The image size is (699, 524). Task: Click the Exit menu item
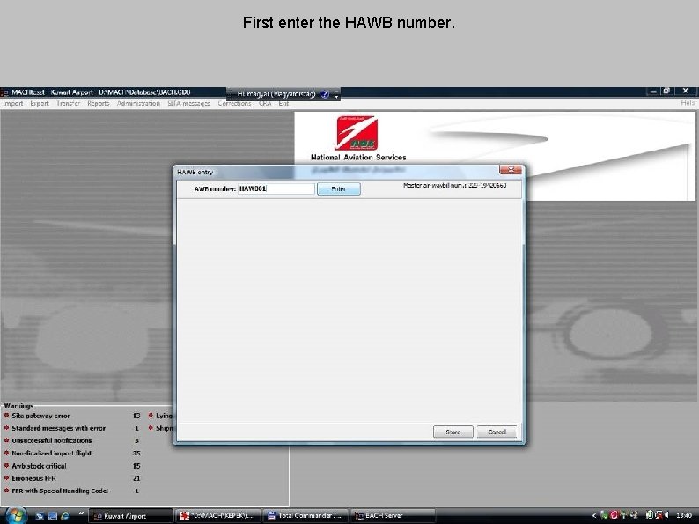[283, 103]
